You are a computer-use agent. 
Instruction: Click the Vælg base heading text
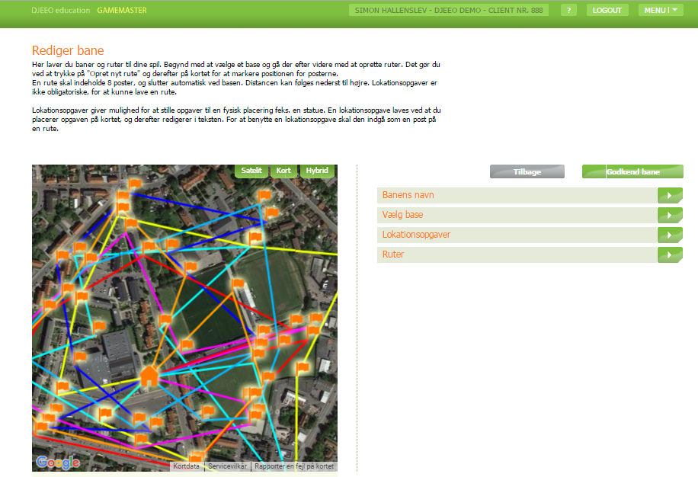click(402, 215)
